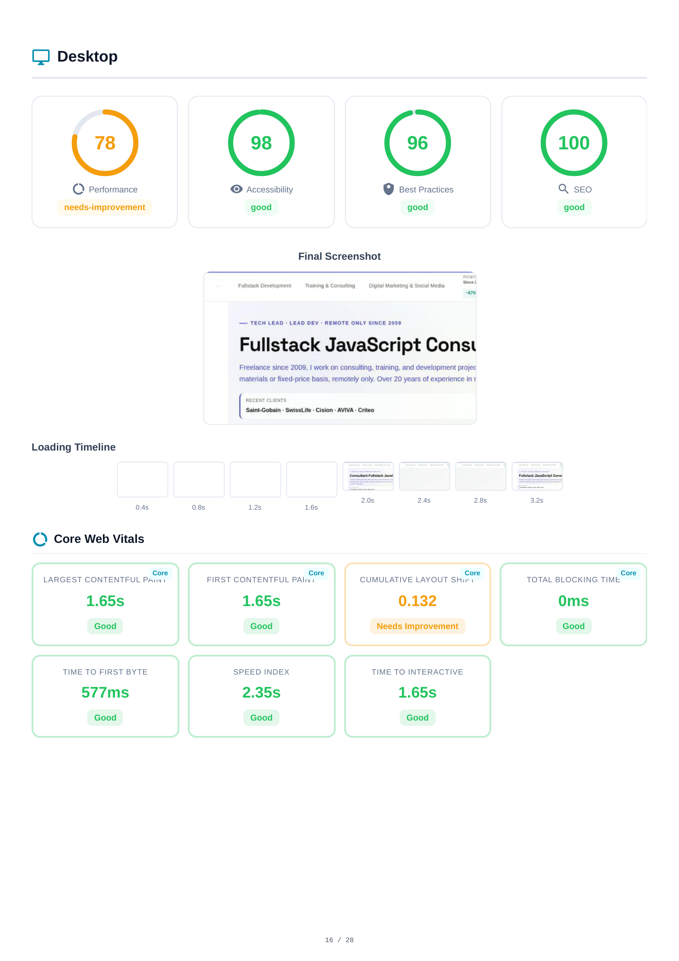Screen dimensions: 679x961
Task: Click the Cumulative Layout Shift 0.132 card
Action: [x=417, y=604]
